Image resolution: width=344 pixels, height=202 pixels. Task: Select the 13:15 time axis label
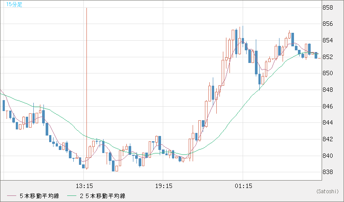coord(84,186)
